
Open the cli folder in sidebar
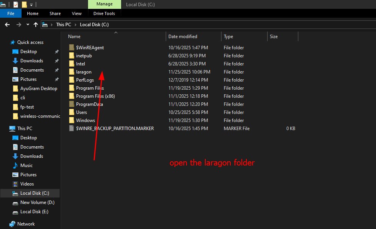[23, 98]
